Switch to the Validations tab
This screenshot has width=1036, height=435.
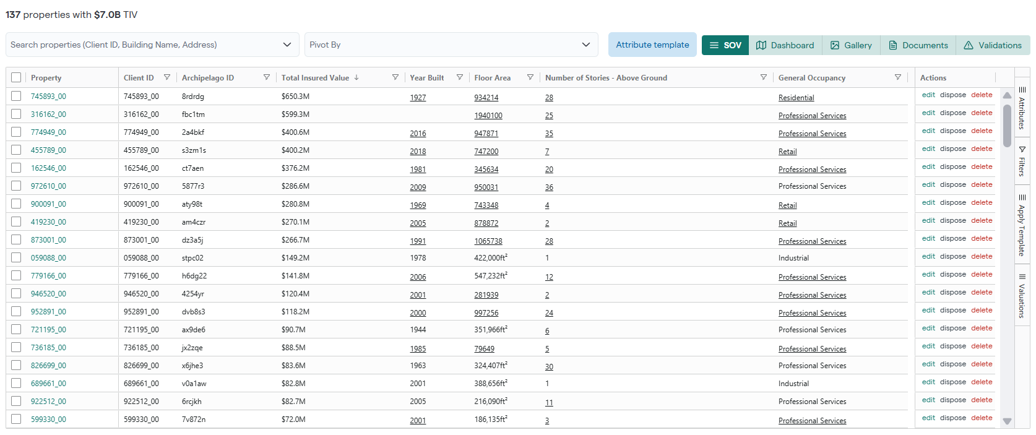click(x=993, y=45)
